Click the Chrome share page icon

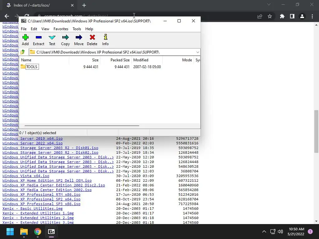(260, 16)
